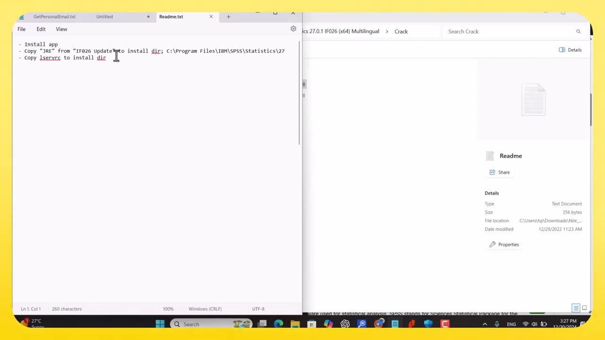Viewport: 605px width, 340px height.
Task: Click the search magnifier icon in Explorer
Action: [578, 31]
